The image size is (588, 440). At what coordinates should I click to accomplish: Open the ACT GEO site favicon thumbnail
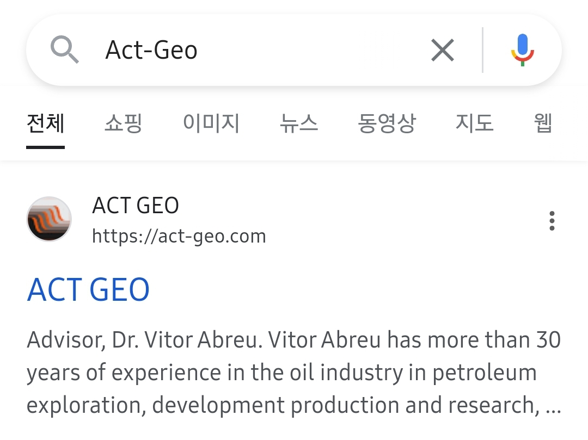point(49,220)
